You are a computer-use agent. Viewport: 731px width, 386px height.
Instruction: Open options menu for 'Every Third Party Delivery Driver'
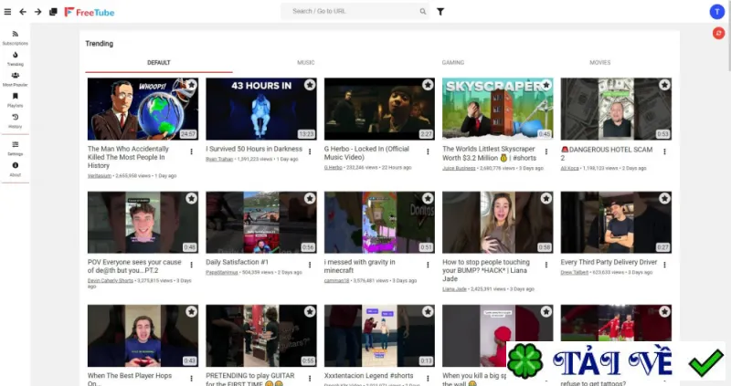point(664,265)
